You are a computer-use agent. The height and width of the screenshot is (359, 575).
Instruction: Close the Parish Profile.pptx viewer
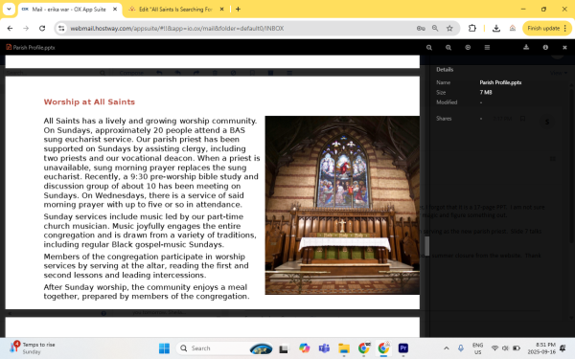point(564,47)
